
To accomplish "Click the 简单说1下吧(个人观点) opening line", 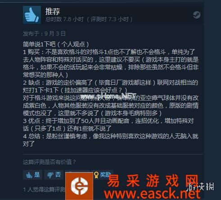I will (56, 44).
